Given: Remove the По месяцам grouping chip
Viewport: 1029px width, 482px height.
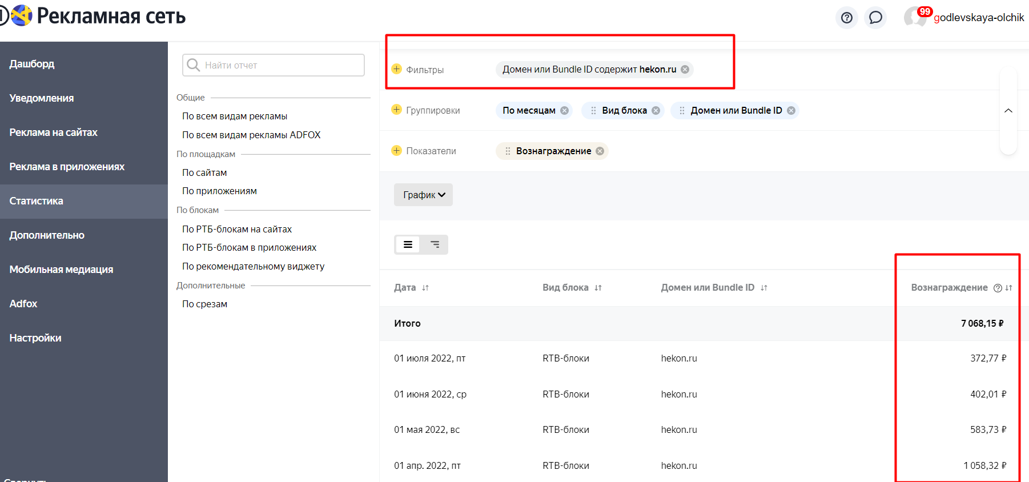Looking at the screenshot, I should pyautogui.click(x=564, y=111).
